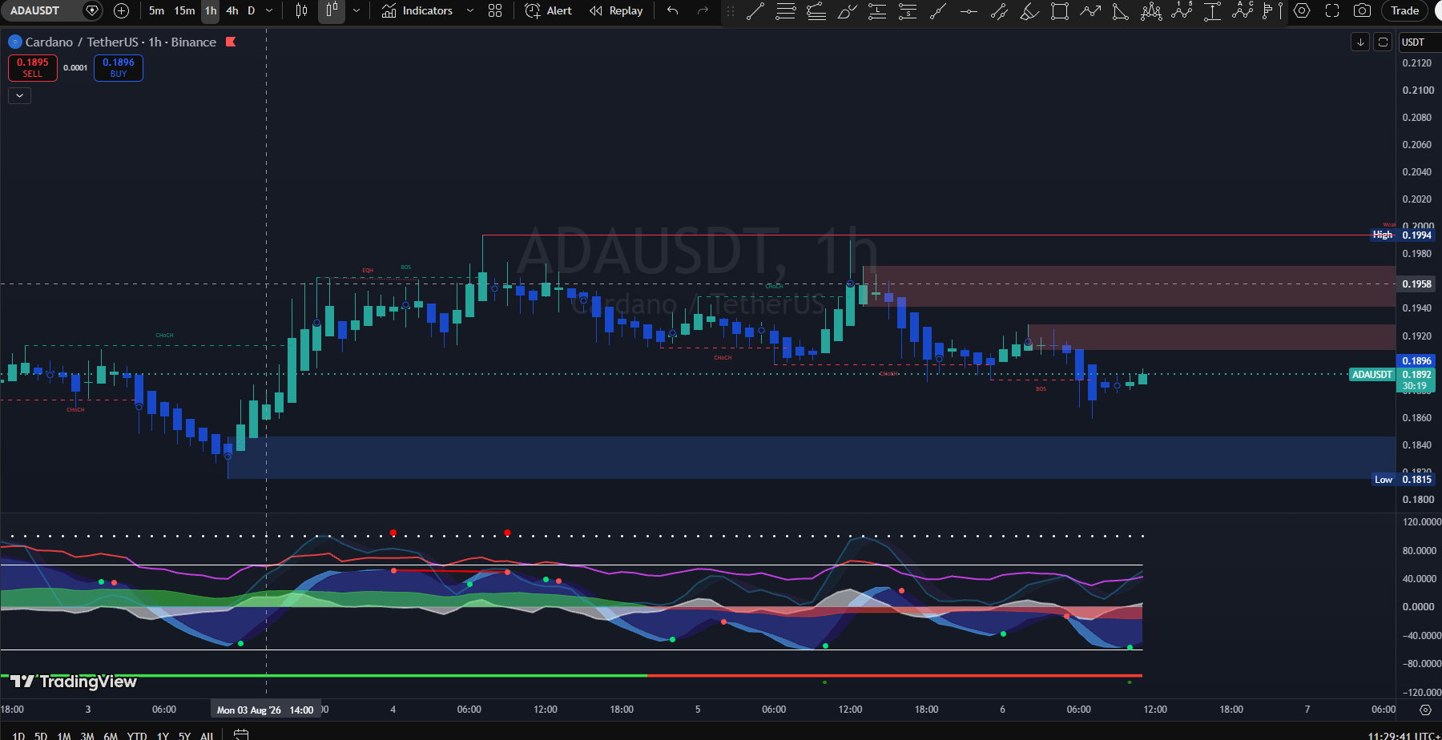Viewport: 1442px width, 740px height.
Task: Set date range to YTD
Action: 137,736
